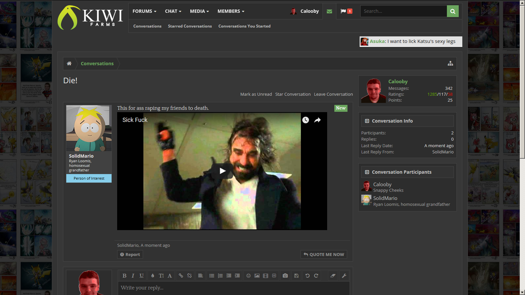Open SolidMario in Conversation Participants list
Screen dimensions: 525x295
[x=385, y=198]
